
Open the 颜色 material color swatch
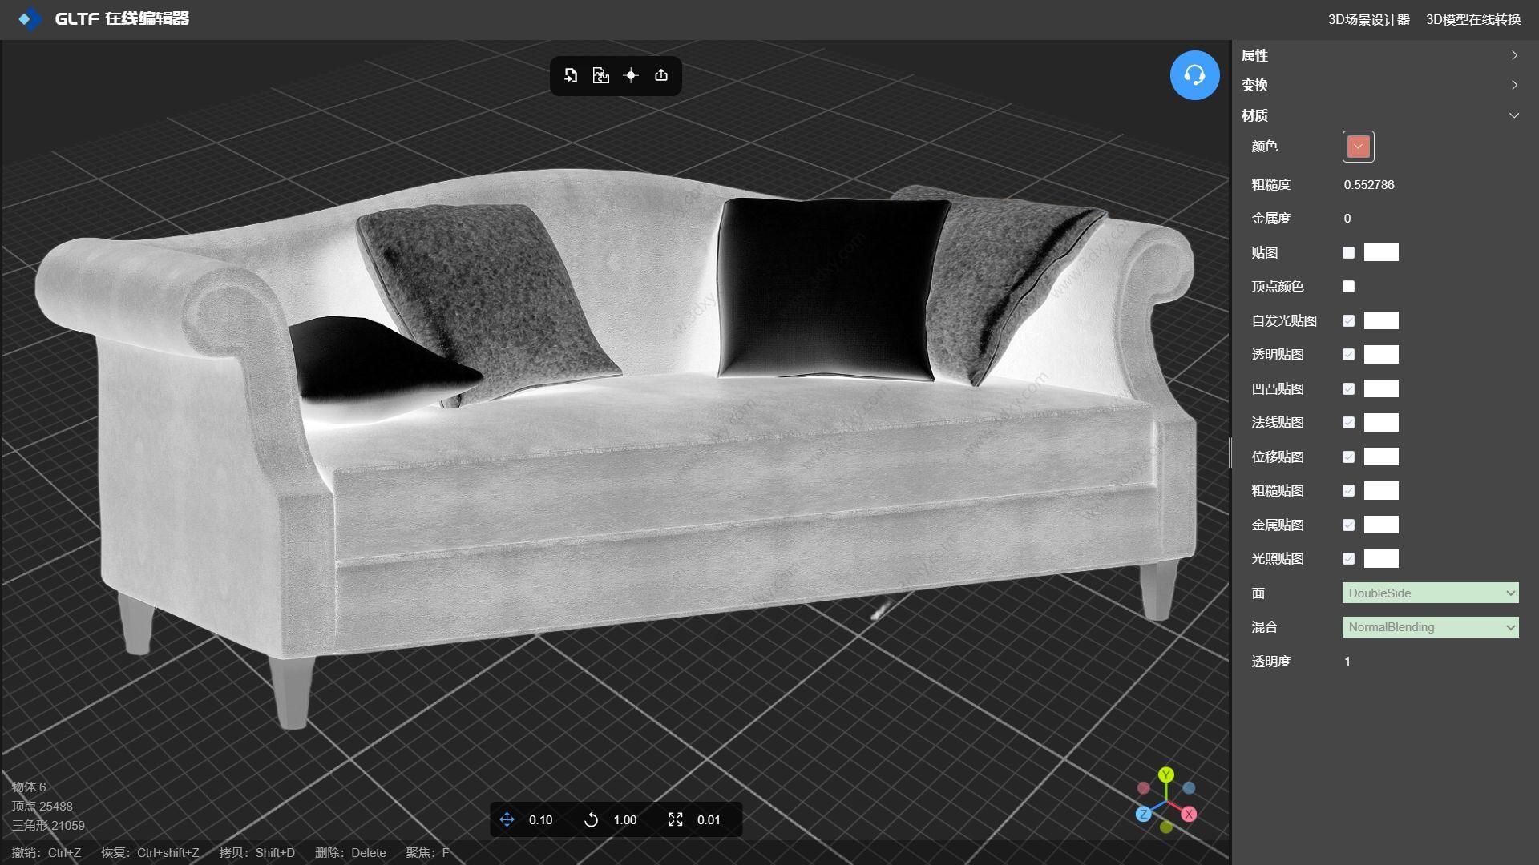click(1358, 147)
